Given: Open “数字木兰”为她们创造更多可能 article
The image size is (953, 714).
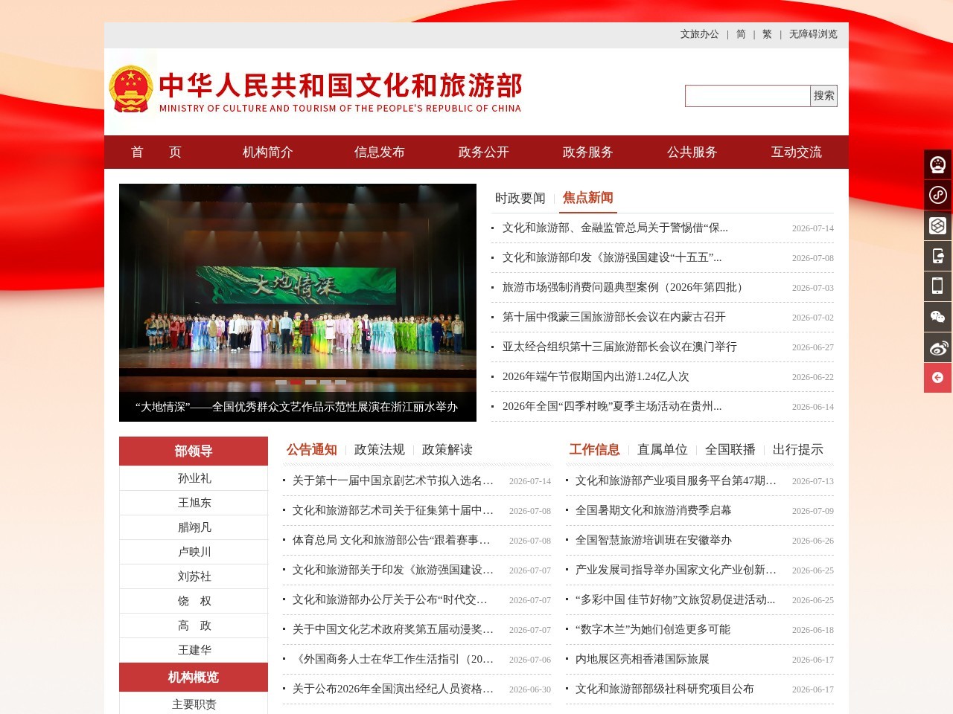Looking at the screenshot, I should point(653,629).
